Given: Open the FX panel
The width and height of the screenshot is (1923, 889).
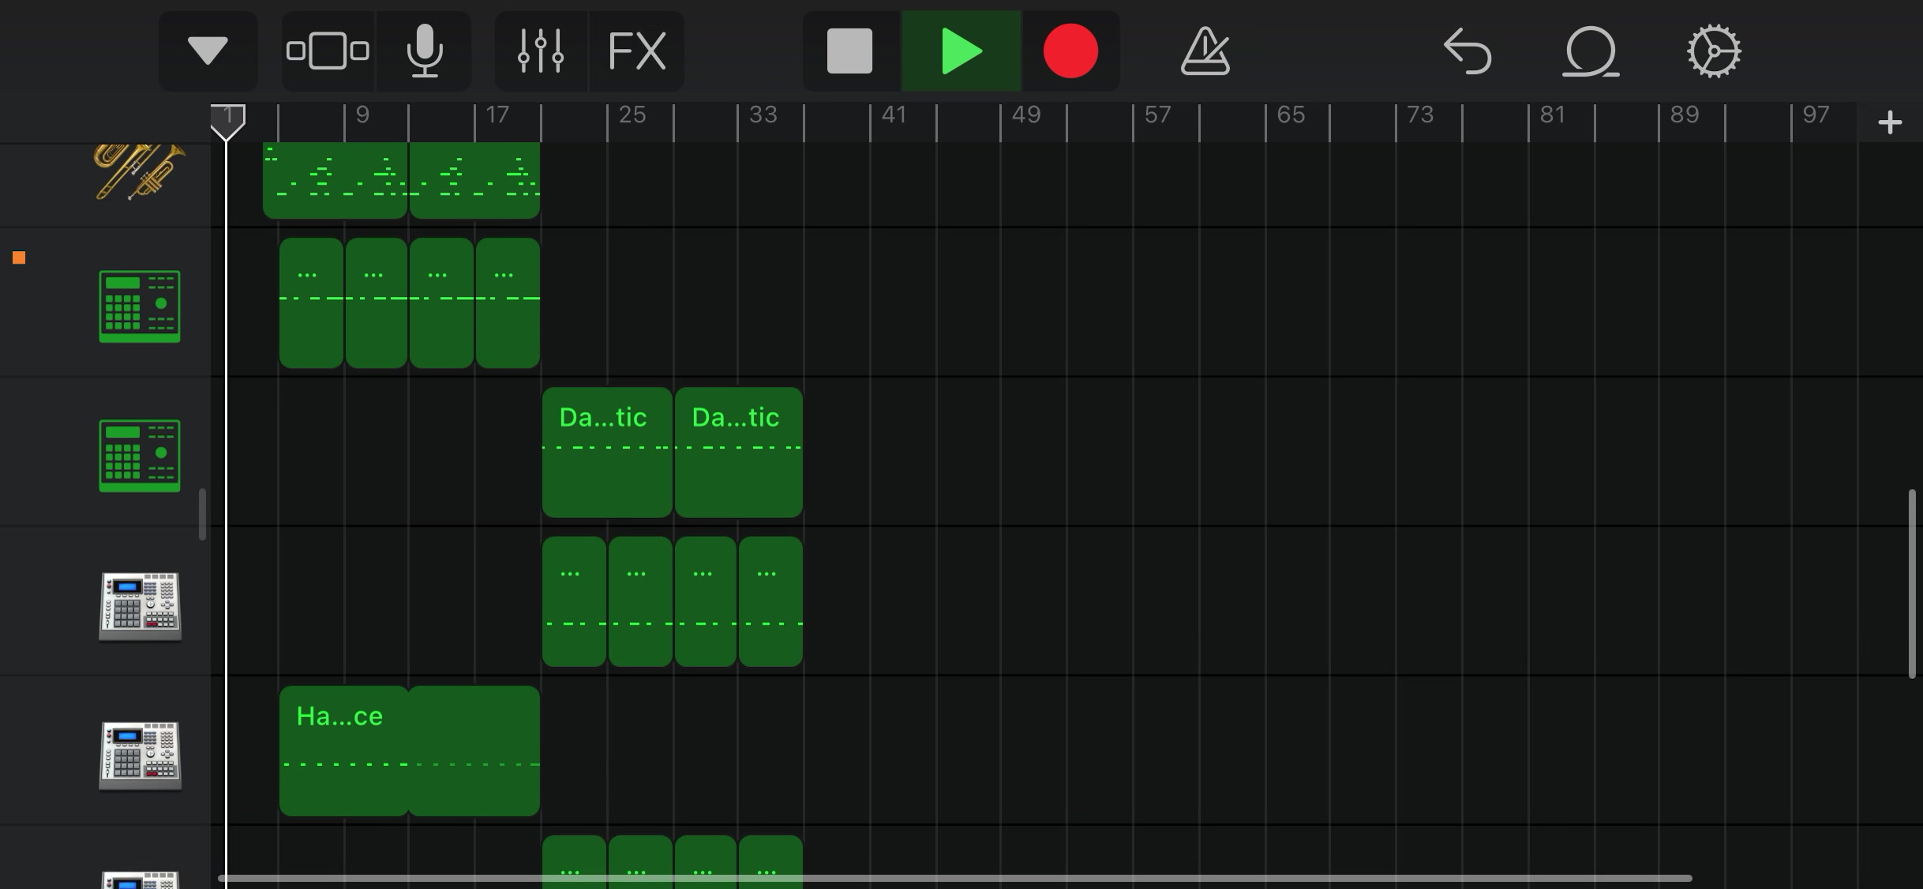Looking at the screenshot, I should 637,51.
